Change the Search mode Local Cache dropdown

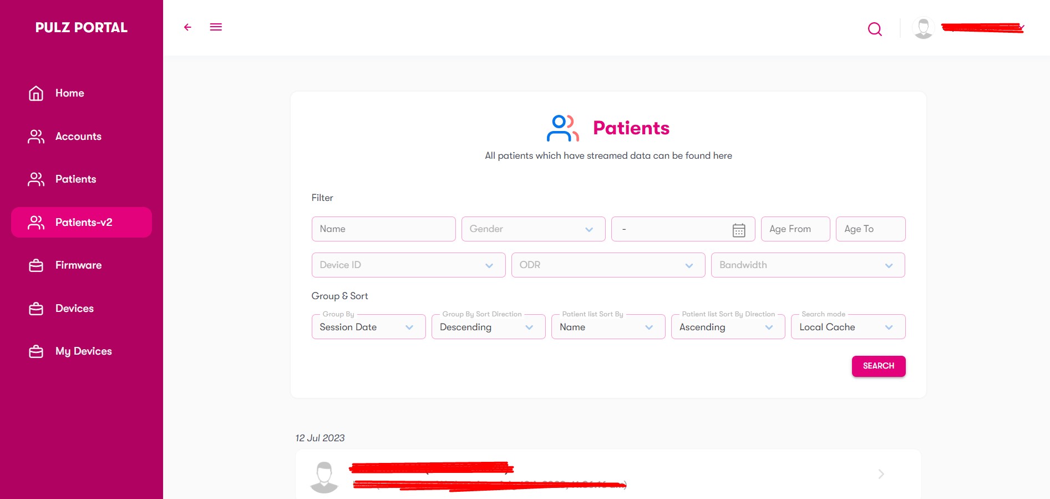[848, 327]
